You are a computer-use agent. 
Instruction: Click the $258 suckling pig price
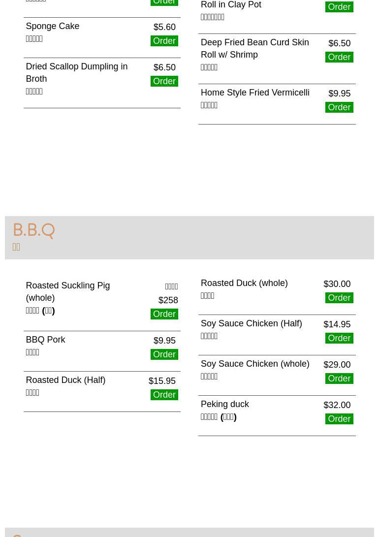168,300
